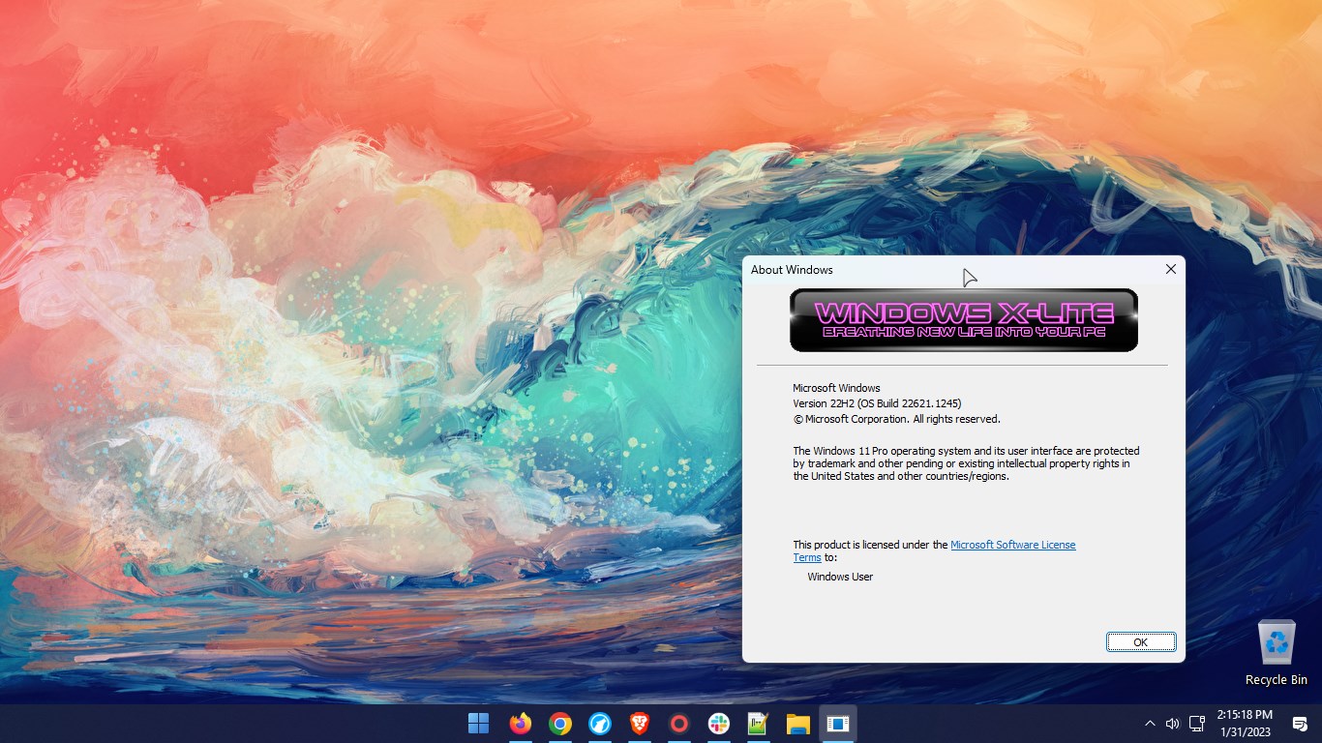
Task: Click the 'Version 22H2 (OS Build 22621.1245)' text
Action: [877, 403]
